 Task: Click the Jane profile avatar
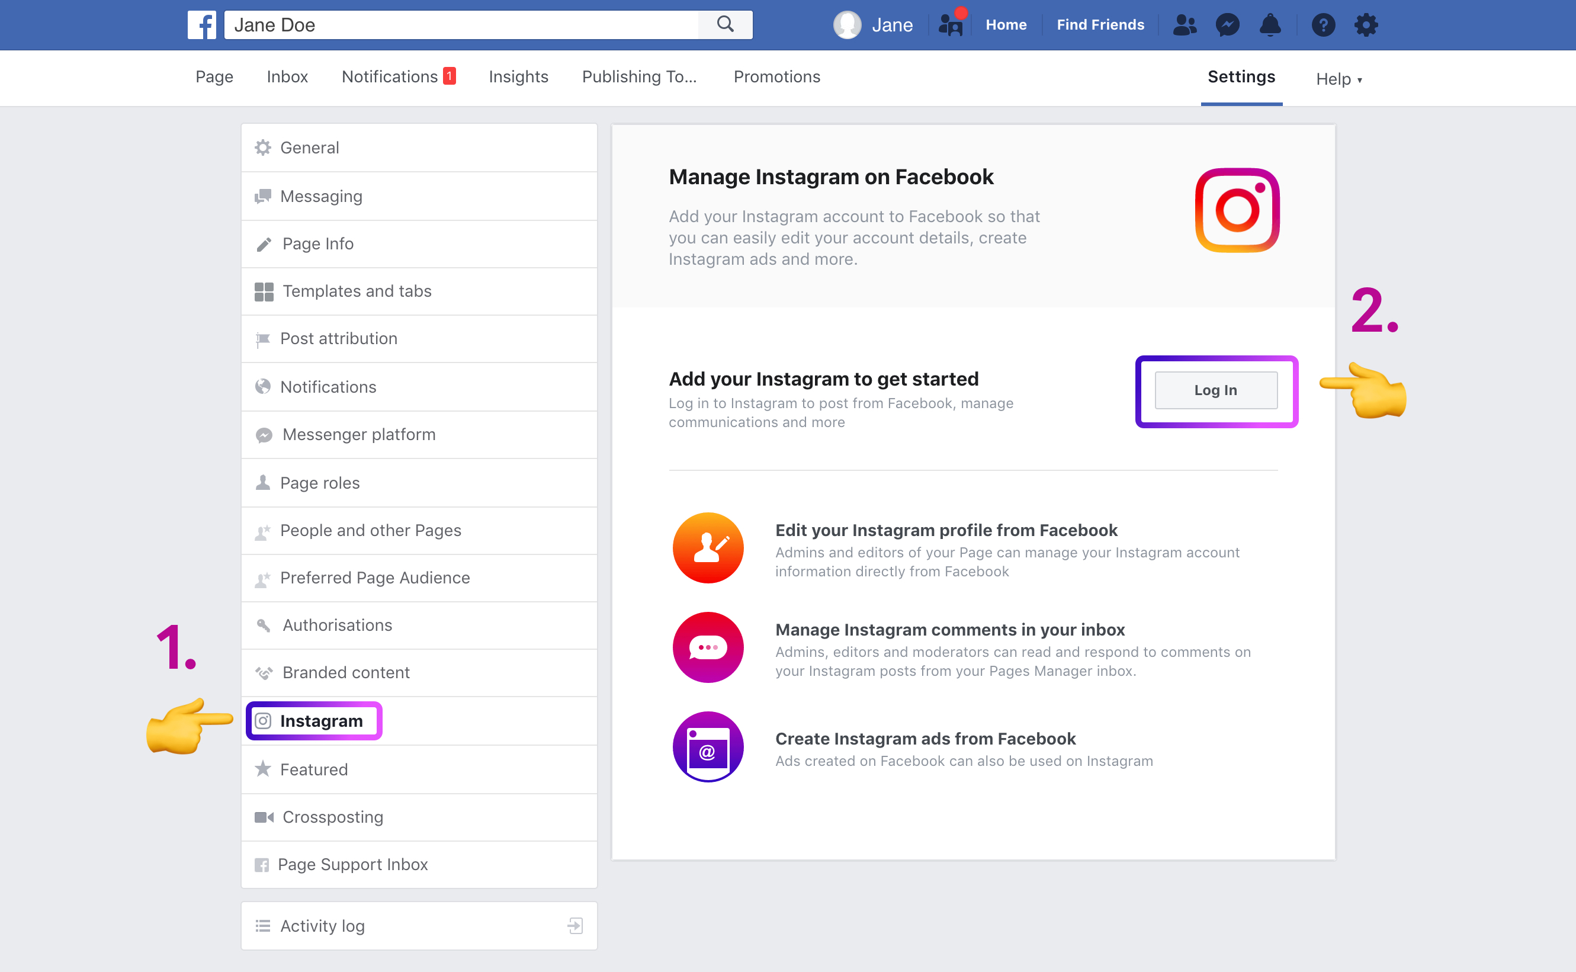coord(847,25)
